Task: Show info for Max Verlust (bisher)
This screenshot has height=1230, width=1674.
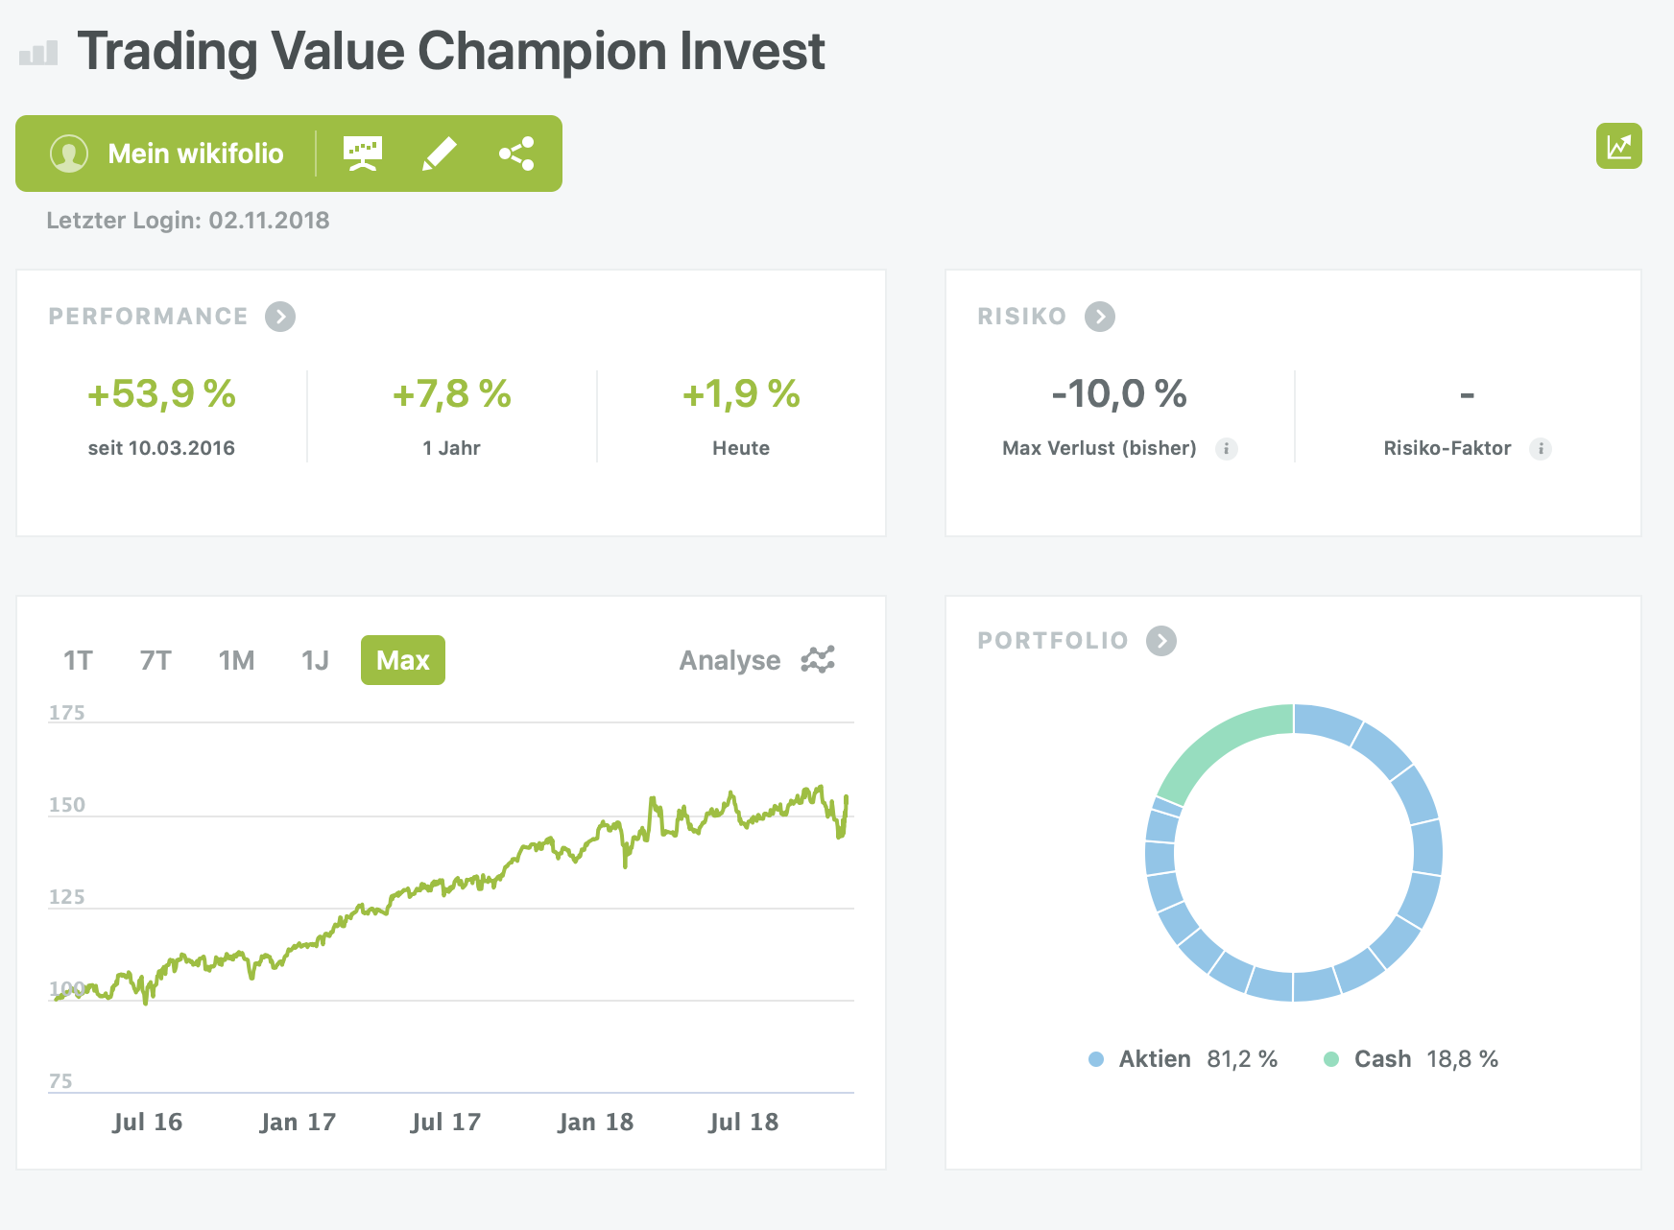Action: coord(1226,448)
